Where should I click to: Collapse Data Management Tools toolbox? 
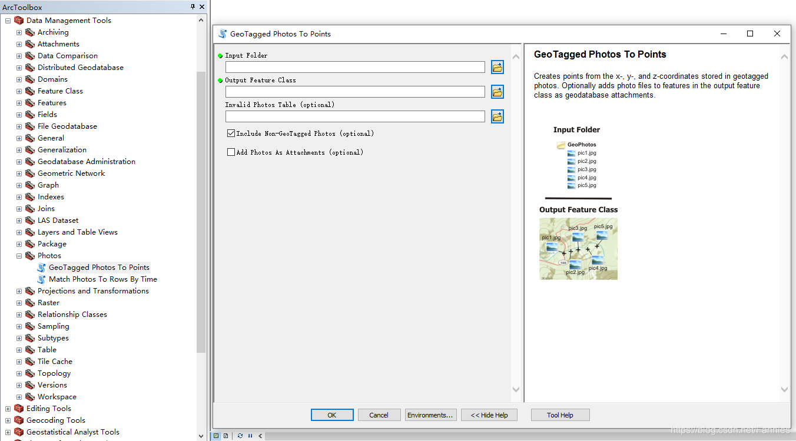tap(8, 21)
